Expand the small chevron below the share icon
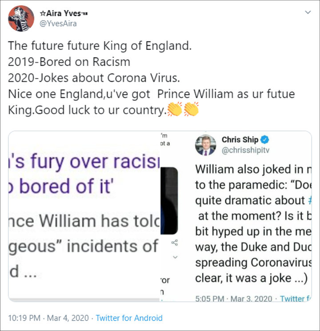Screen dimensions: 320x331 tap(175, 257)
